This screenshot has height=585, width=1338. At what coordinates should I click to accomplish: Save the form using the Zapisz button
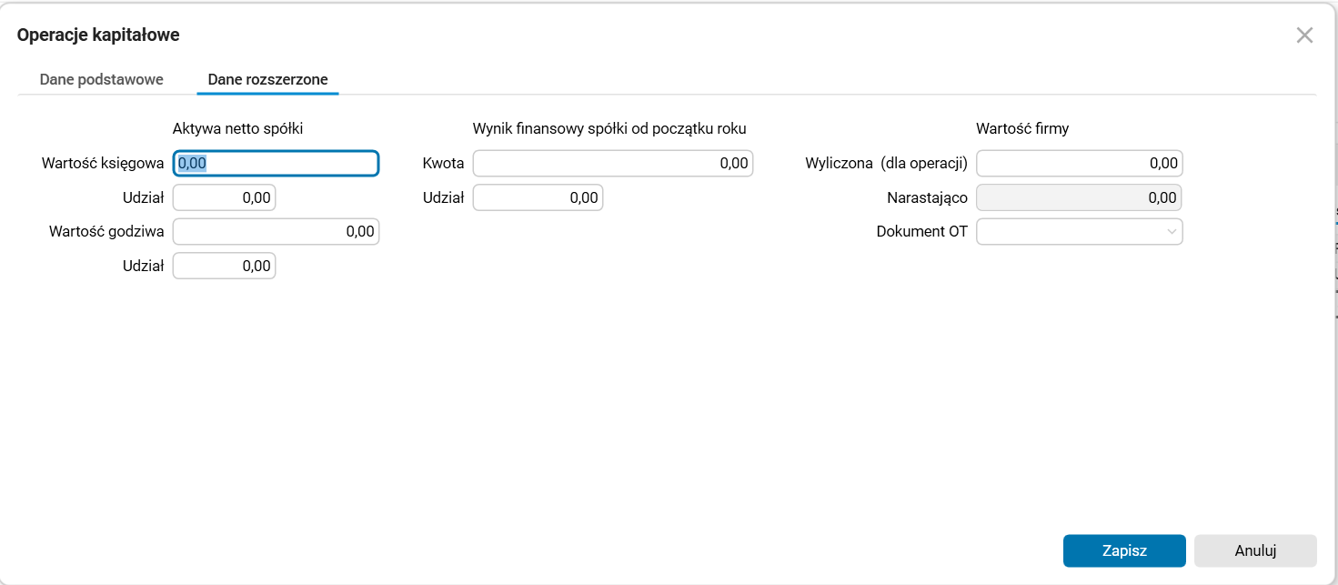(1123, 550)
